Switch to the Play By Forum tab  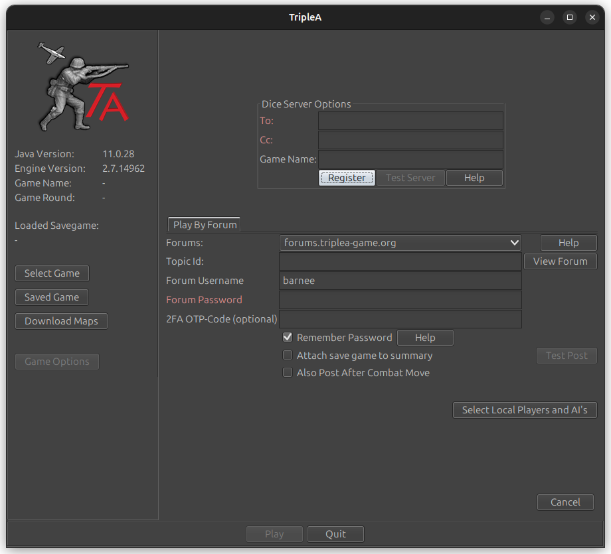tap(205, 225)
